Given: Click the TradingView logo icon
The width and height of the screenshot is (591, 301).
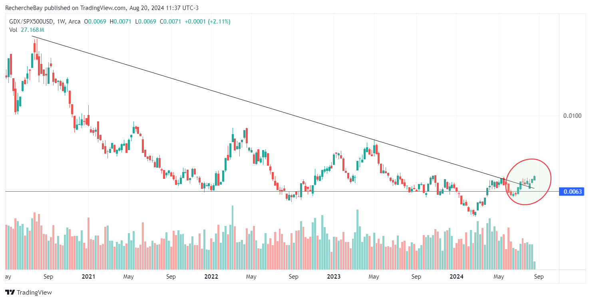Looking at the screenshot, I should tap(10, 292).
